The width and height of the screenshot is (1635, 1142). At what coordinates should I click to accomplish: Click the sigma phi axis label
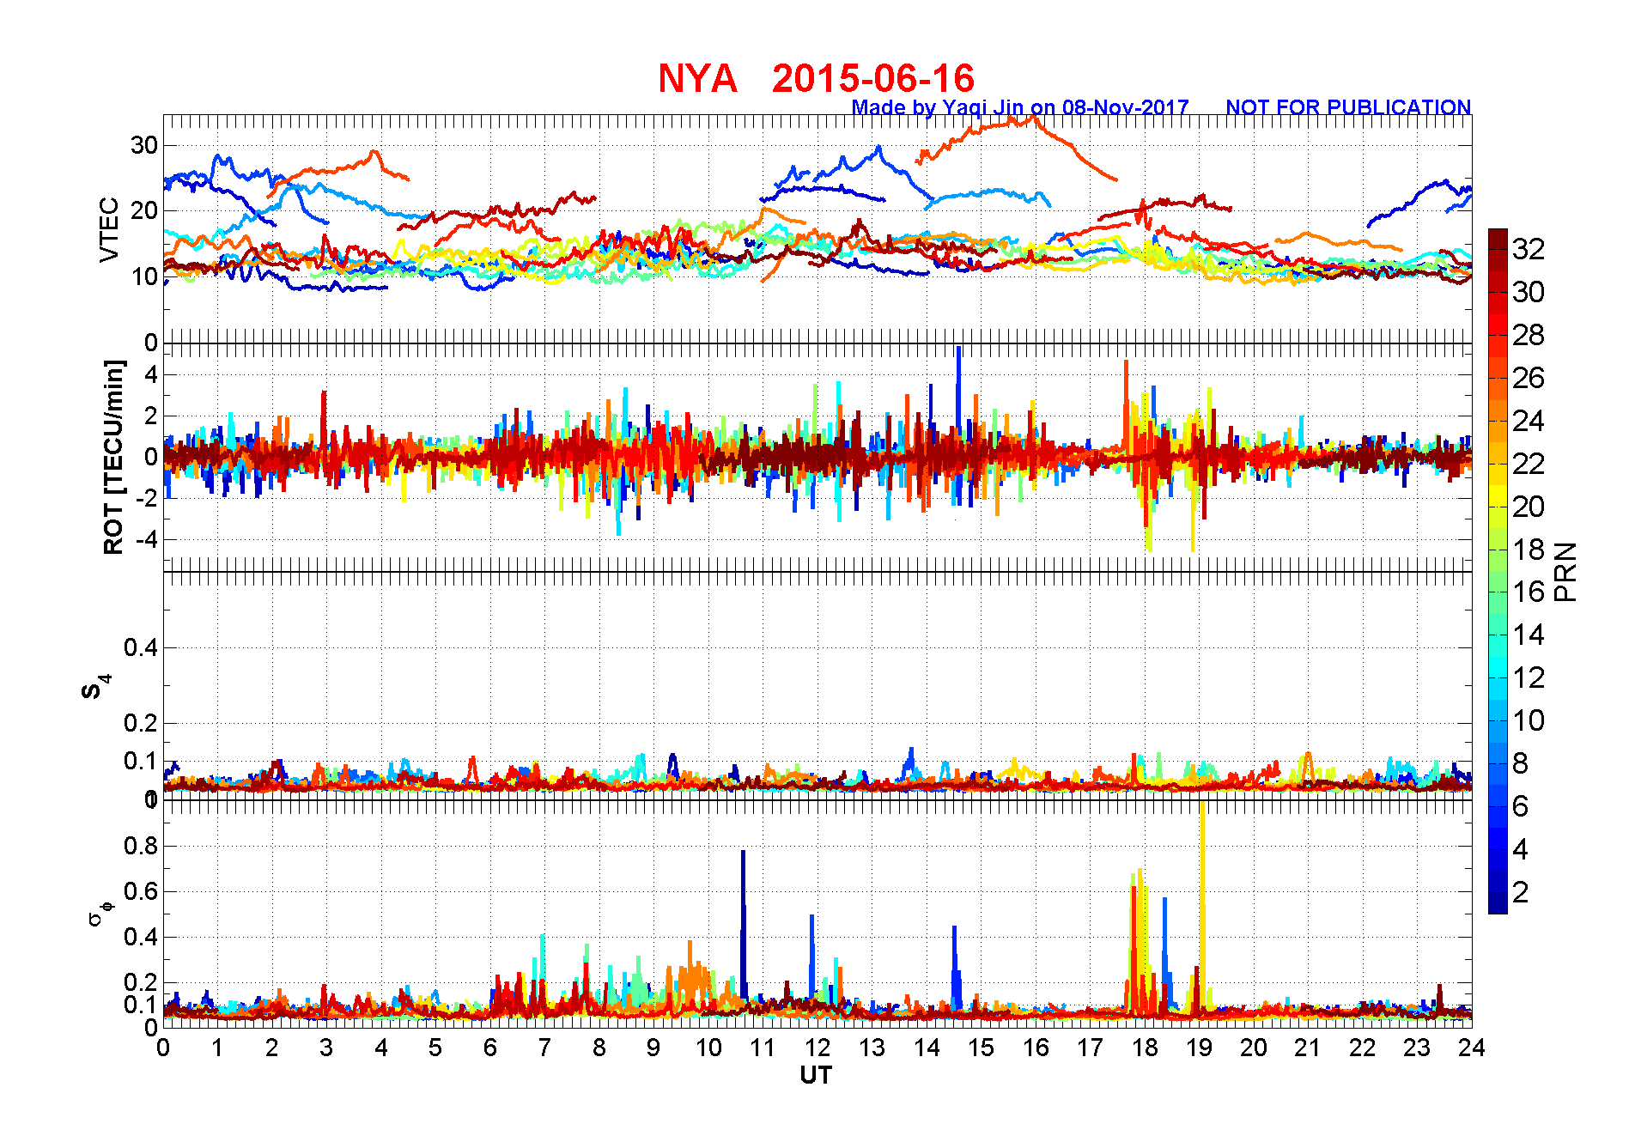(x=100, y=913)
